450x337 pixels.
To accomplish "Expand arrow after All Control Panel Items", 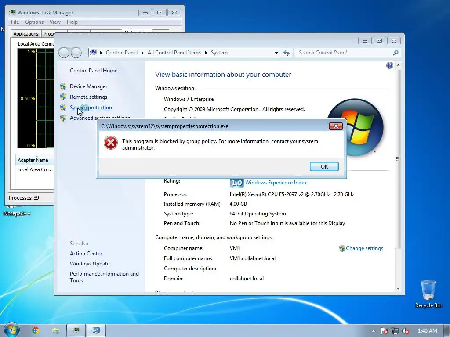I will [206, 53].
